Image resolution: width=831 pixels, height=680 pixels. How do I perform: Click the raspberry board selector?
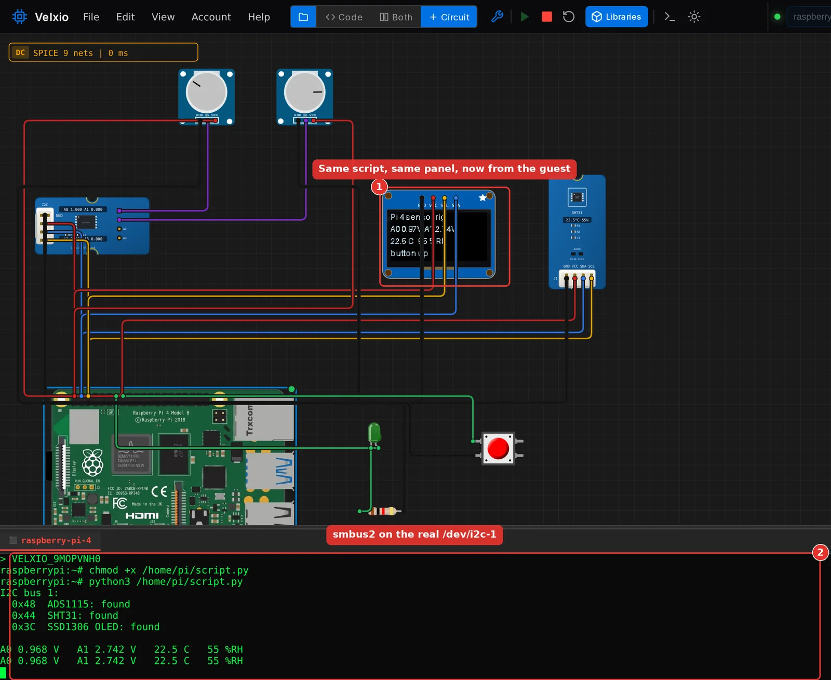809,17
